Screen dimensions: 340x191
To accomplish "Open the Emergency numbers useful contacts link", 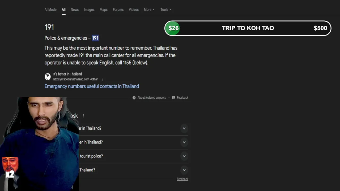I will [x=92, y=86].
